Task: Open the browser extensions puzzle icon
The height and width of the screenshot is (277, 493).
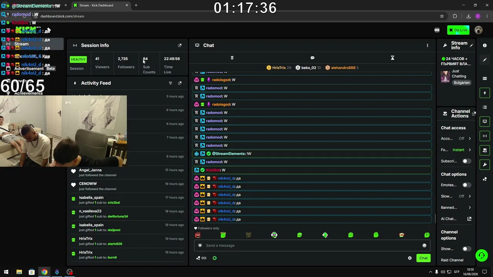Action: pyautogui.click(x=455, y=16)
